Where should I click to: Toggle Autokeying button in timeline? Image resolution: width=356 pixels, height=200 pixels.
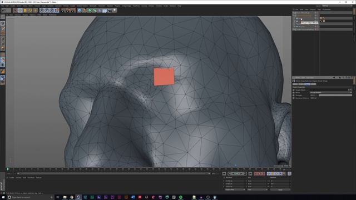tap(259, 174)
